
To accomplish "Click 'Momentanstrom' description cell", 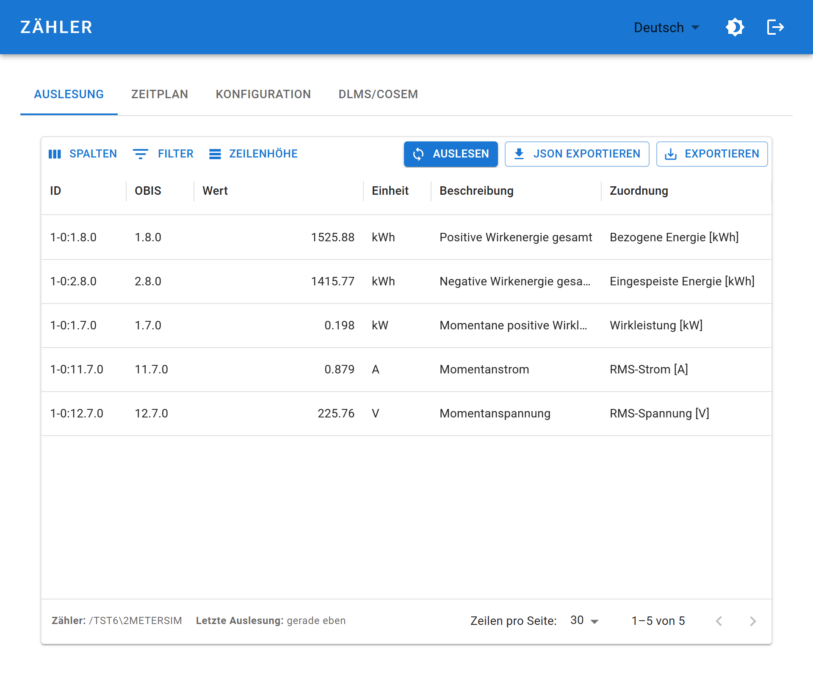I will [516, 369].
